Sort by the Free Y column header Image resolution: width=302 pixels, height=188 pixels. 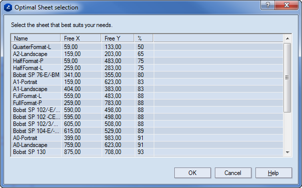point(118,38)
